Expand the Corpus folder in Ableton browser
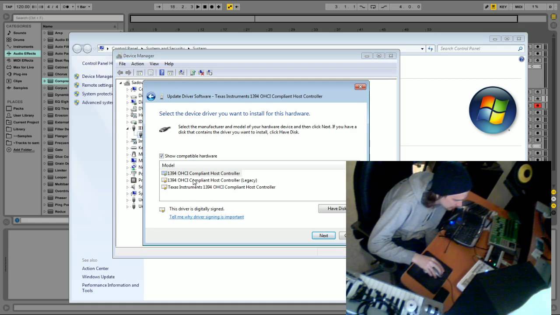The width and height of the screenshot is (560, 315). click(45, 88)
